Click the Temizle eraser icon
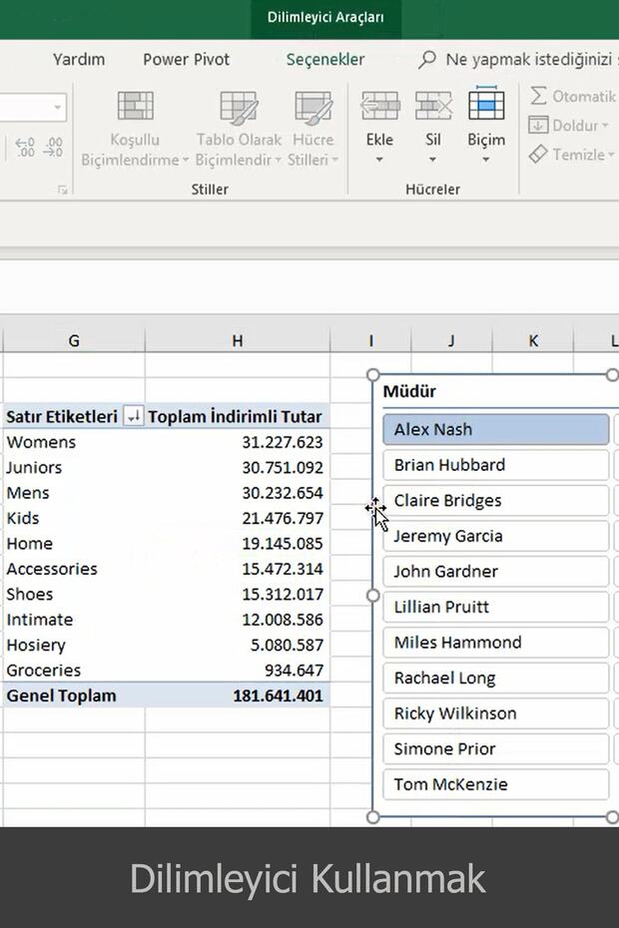 coord(539,155)
